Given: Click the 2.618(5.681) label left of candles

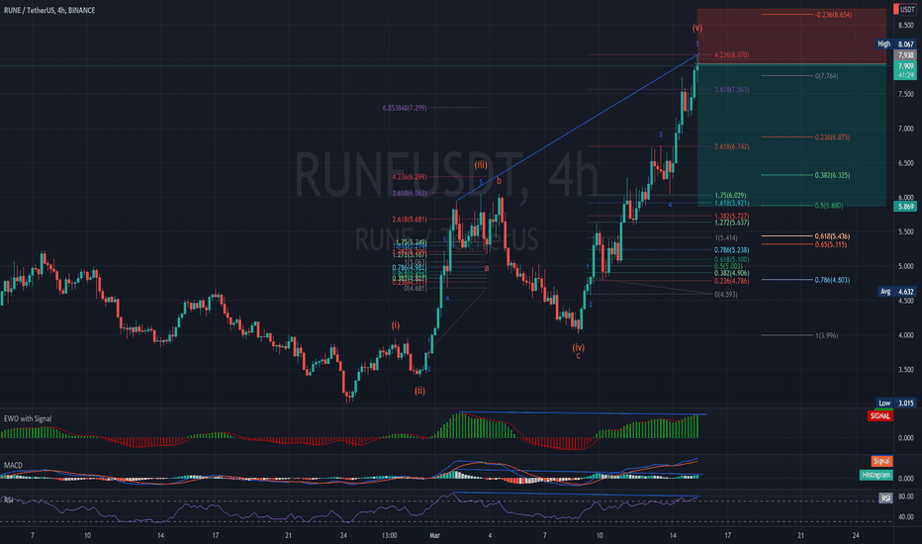Looking at the screenshot, I should click(x=410, y=220).
